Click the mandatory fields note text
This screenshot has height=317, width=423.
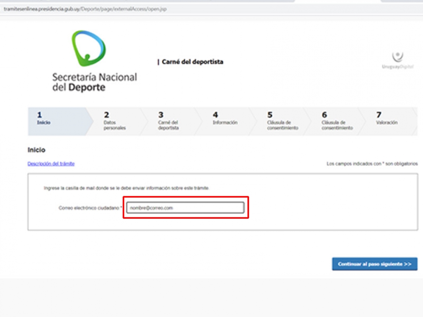pyautogui.click(x=372, y=164)
